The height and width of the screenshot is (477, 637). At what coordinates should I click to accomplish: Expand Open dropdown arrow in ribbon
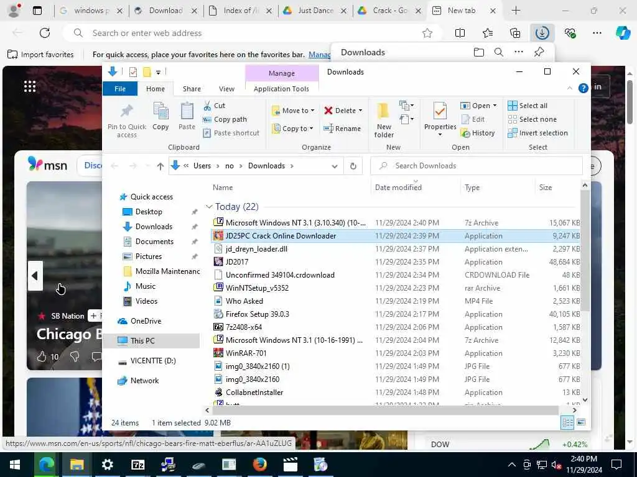click(495, 106)
